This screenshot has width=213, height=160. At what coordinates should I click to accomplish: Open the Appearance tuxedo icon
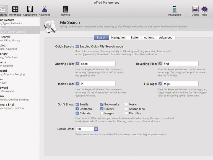coord(30,9)
